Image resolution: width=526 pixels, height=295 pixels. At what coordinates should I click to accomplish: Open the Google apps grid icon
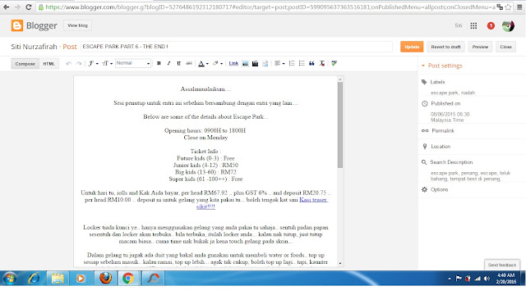[x=473, y=25]
